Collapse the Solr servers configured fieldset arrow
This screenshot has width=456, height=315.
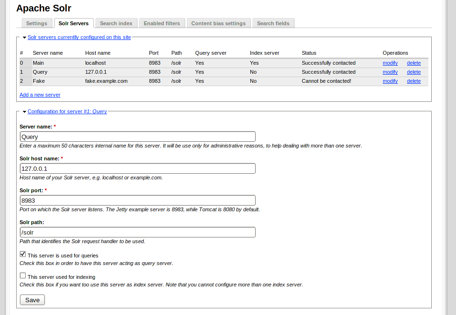[x=24, y=37]
